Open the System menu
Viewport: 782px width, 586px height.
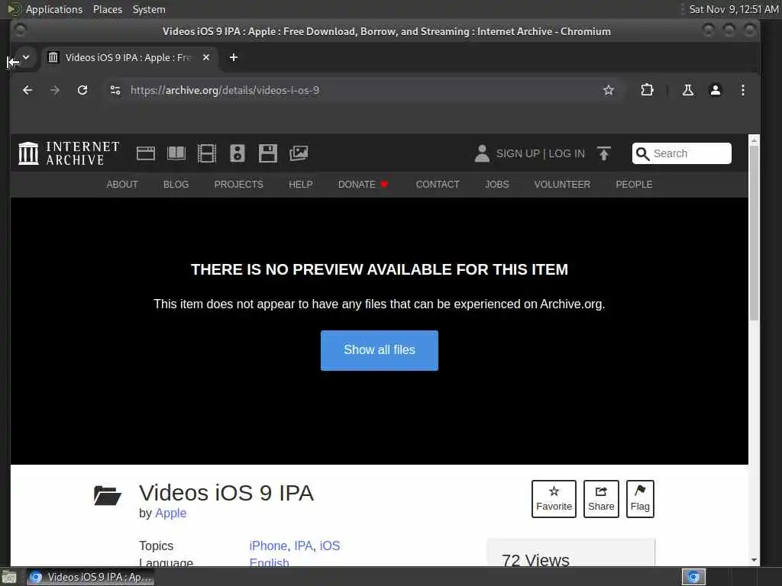coord(149,9)
